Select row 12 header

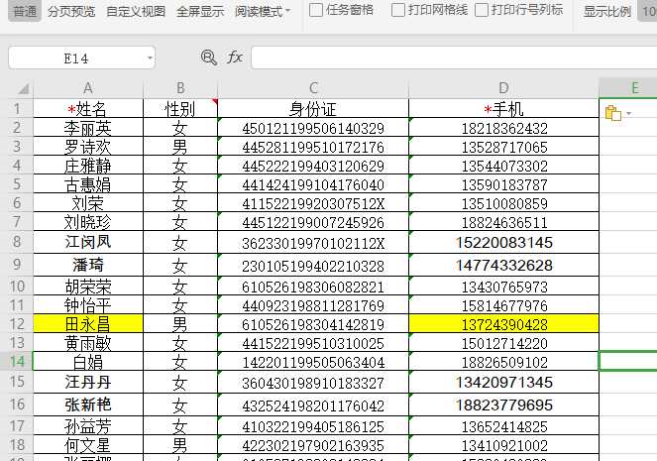[x=17, y=324]
